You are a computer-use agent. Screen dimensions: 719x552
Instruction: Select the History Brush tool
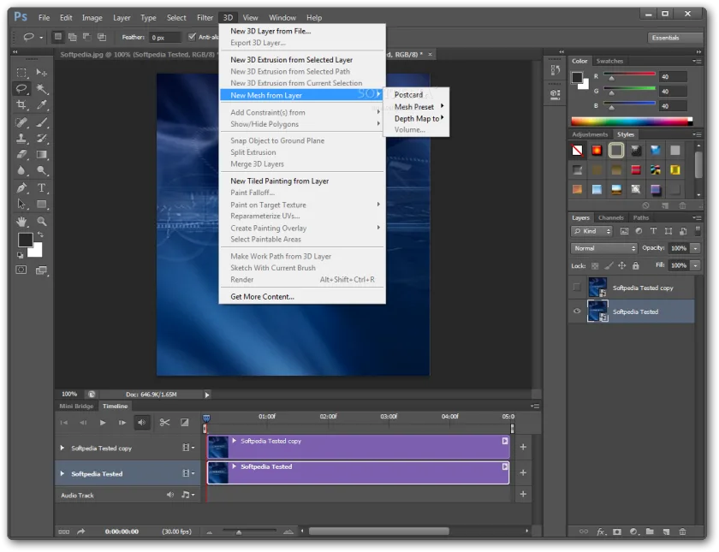pos(42,138)
